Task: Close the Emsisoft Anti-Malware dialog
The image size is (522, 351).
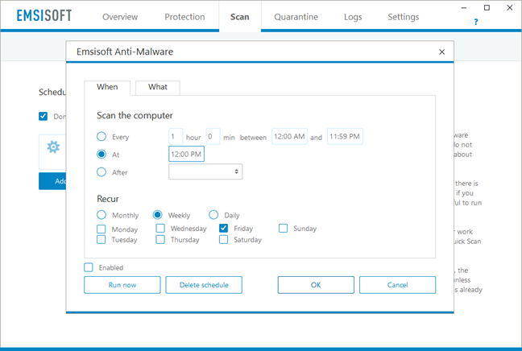Action: tap(441, 52)
